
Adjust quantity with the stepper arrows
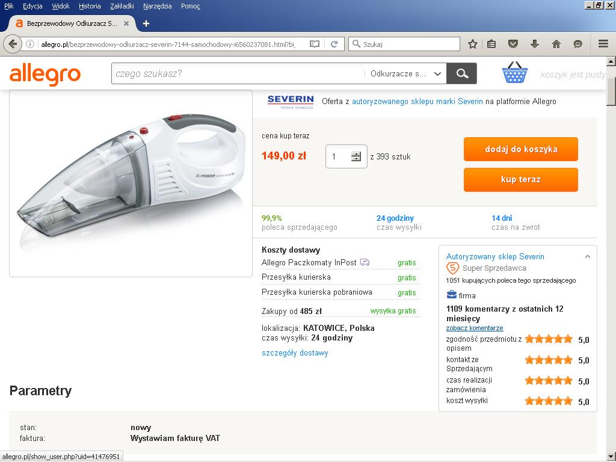click(356, 156)
